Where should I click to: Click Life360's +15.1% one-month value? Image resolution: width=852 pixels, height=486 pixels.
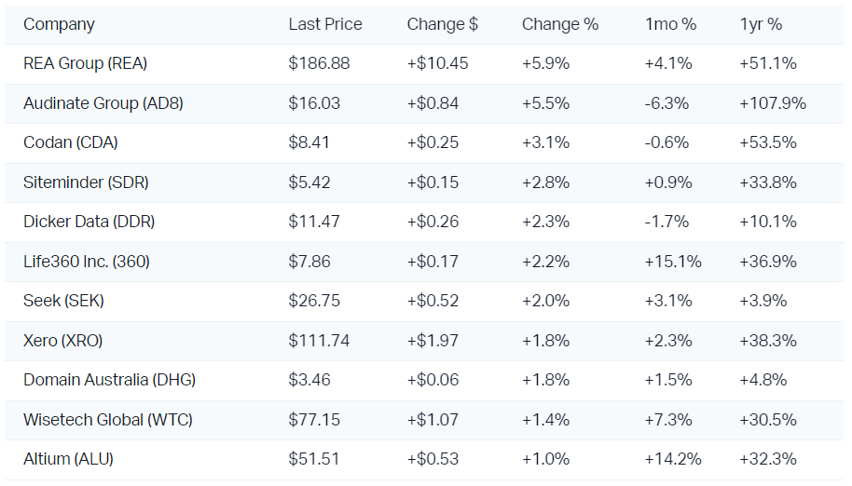pos(672,262)
